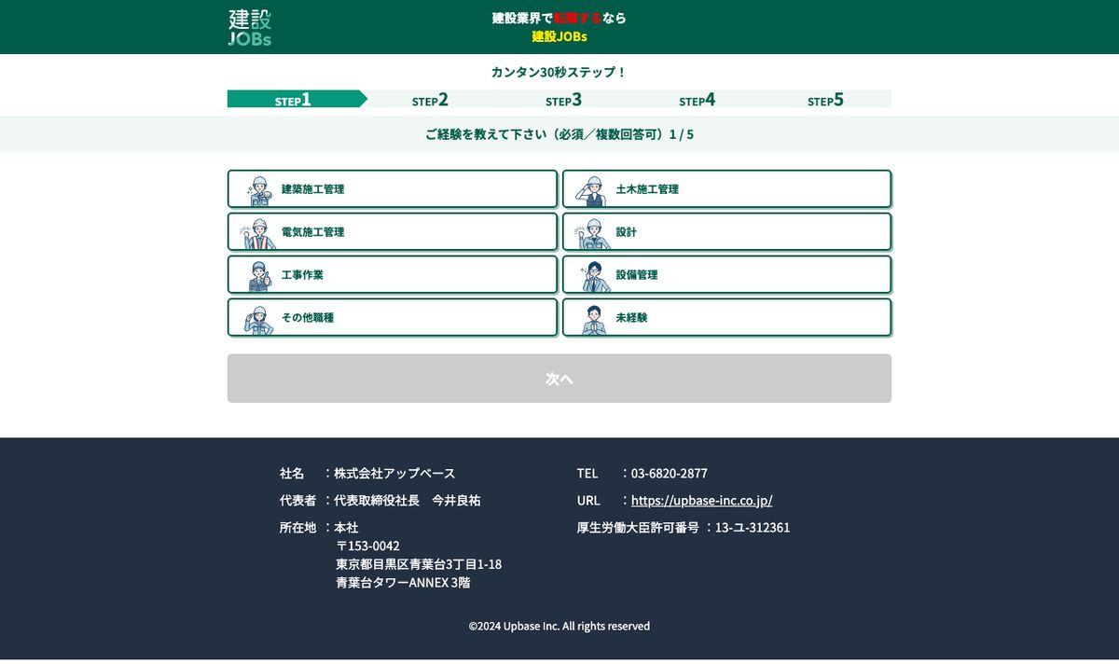Click the カンタン30秒ステップ！ heading
Image resolution: width=1119 pixels, height=664 pixels.
[x=559, y=73]
